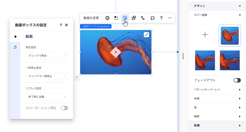The width and height of the screenshot is (246, 132).
Task: Expand the 影 section
Action: [218, 107]
